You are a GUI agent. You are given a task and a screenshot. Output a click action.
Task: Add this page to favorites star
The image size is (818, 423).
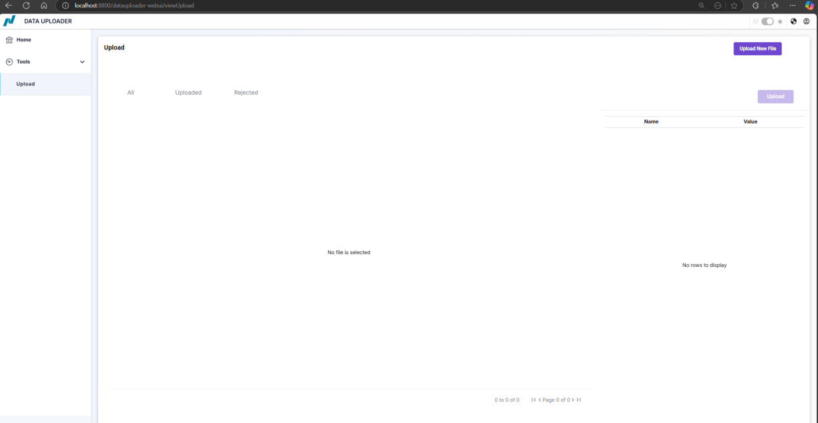734,5
